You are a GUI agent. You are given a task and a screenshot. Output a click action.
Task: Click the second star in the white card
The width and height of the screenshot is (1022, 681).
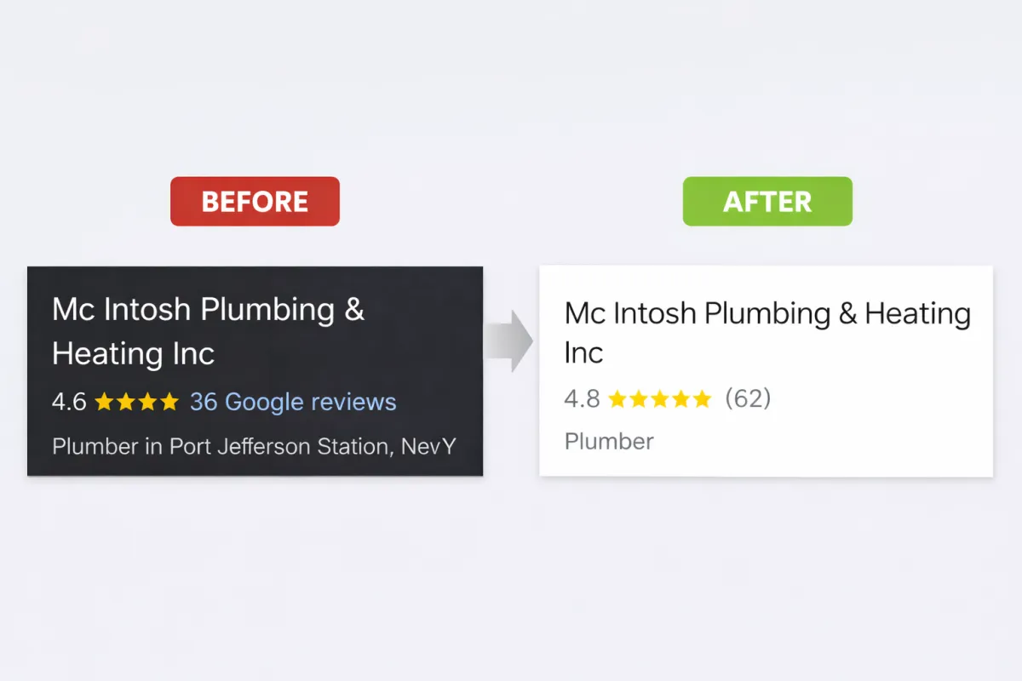(x=639, y=398)
